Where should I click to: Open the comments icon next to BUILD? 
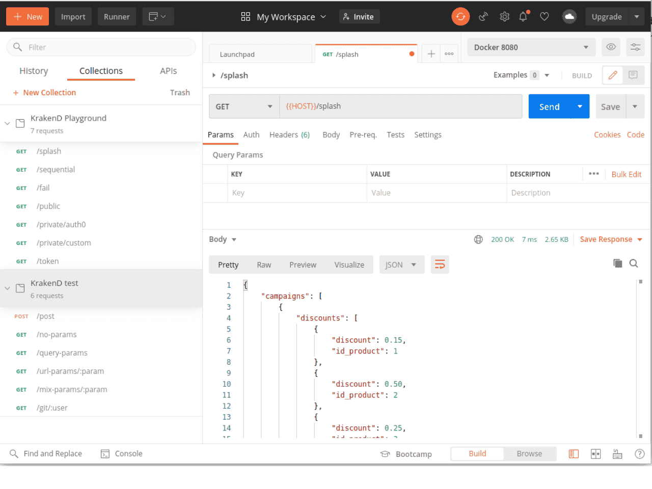coord(633,75)
